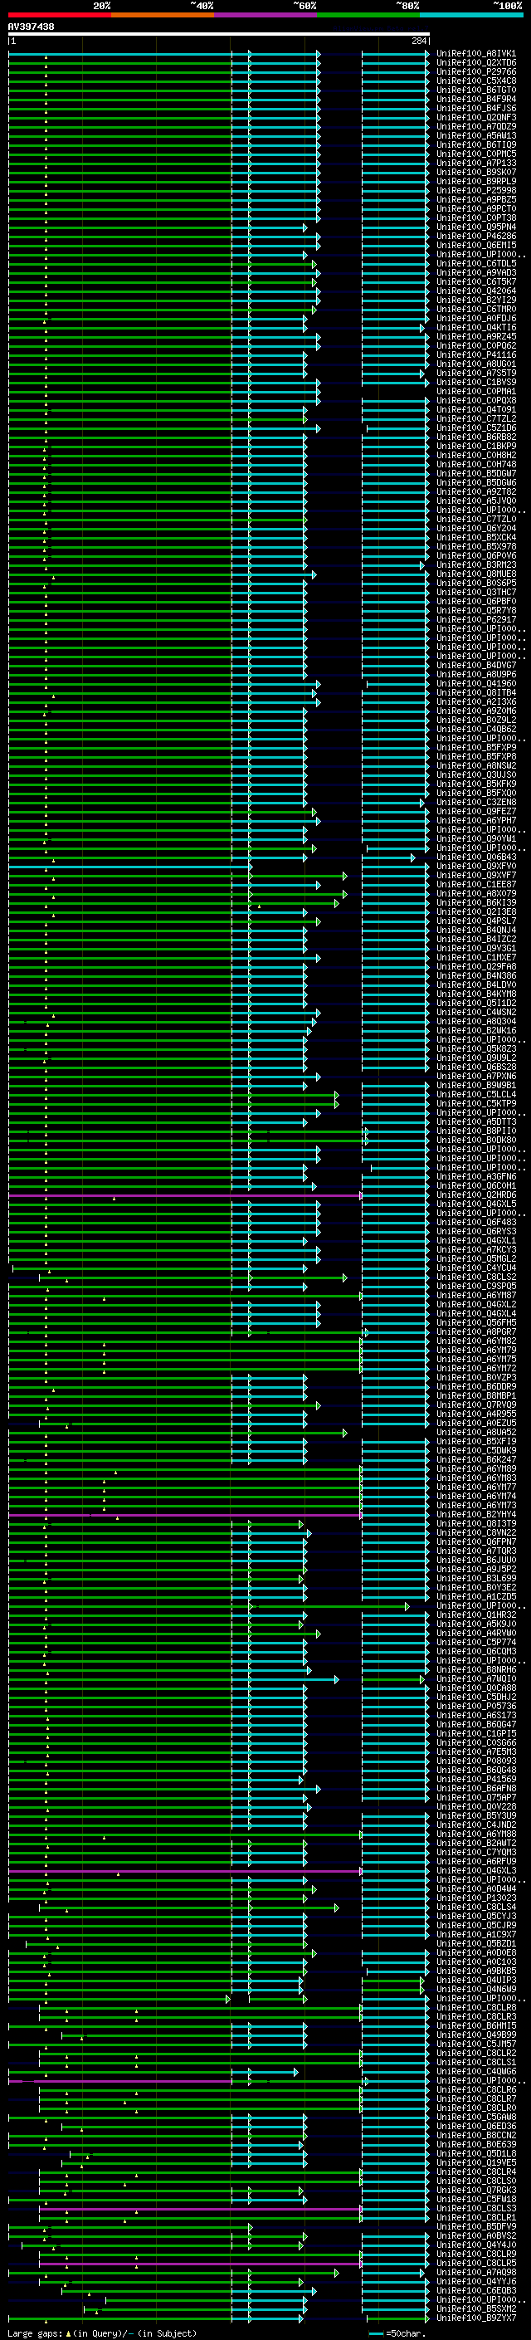Select hit label UniRef100_Q8I3T9
The width and height of the screenshot is (531, 2340).
click(x=476, y=1523)
